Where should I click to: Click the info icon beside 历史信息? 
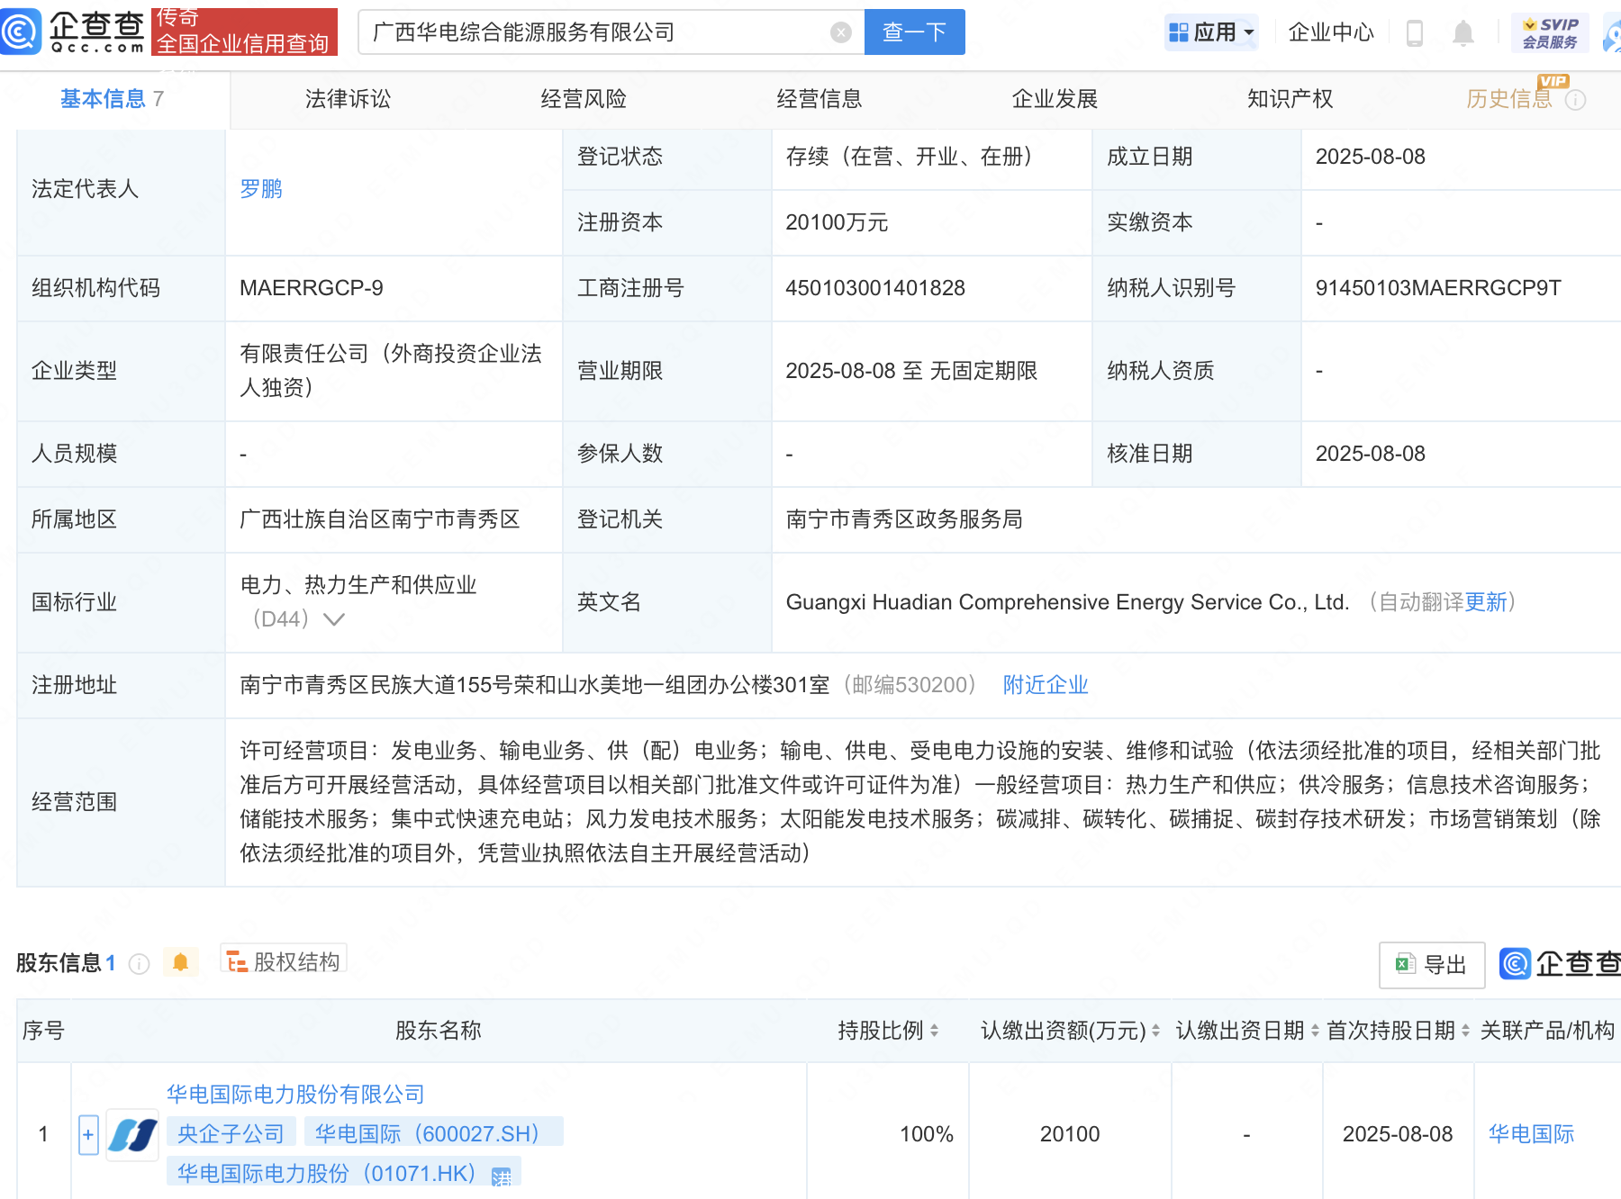coord(1575,100)
